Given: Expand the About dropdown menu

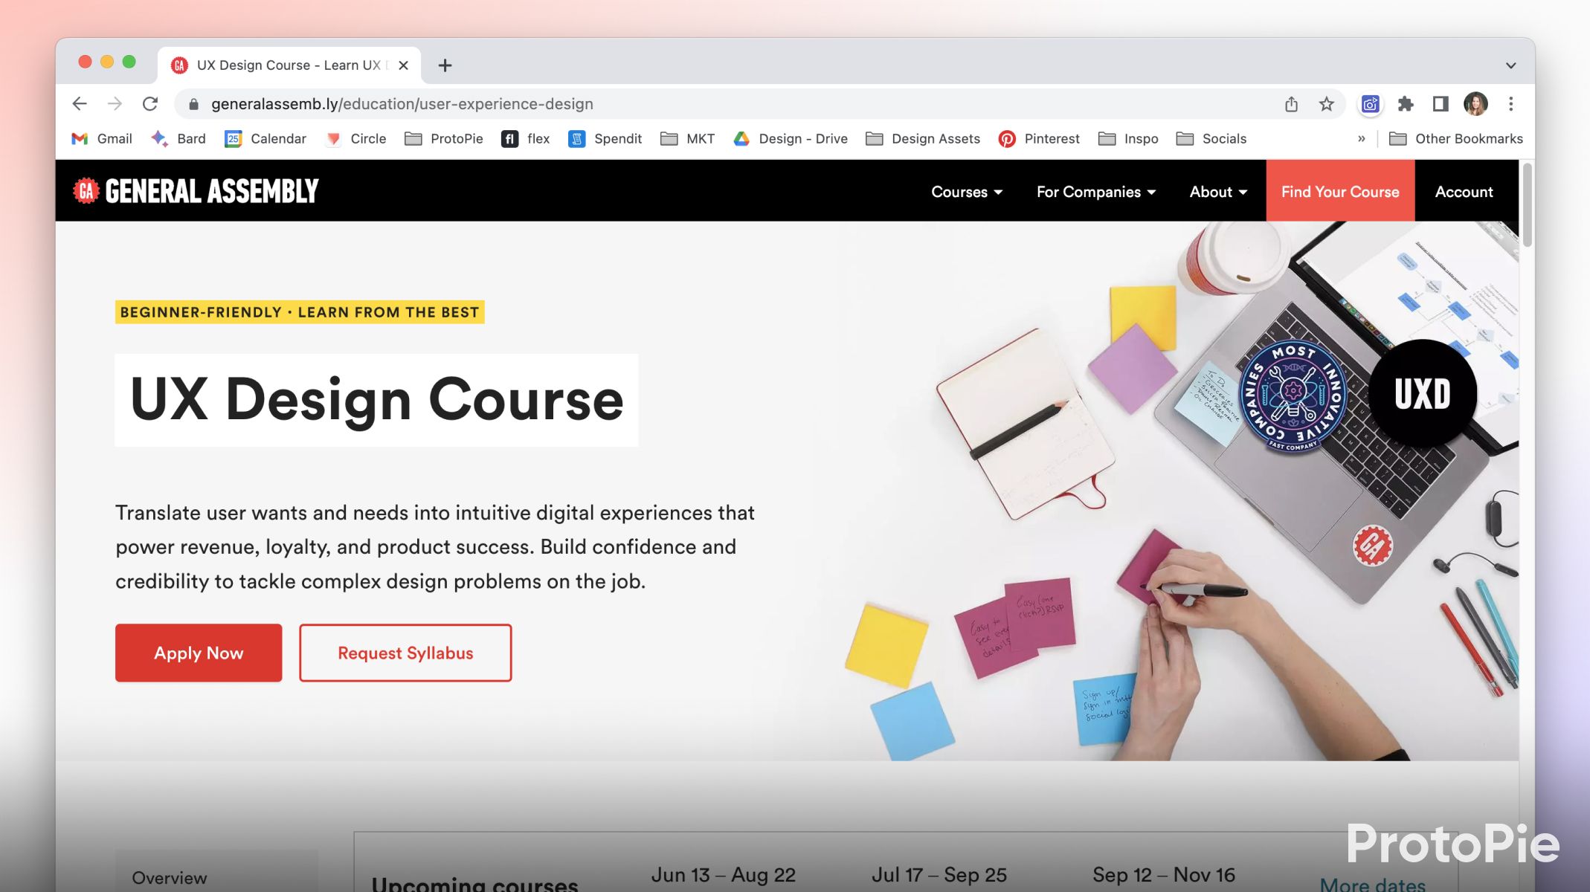Looking at the screenshot, I should point(1217,191).
